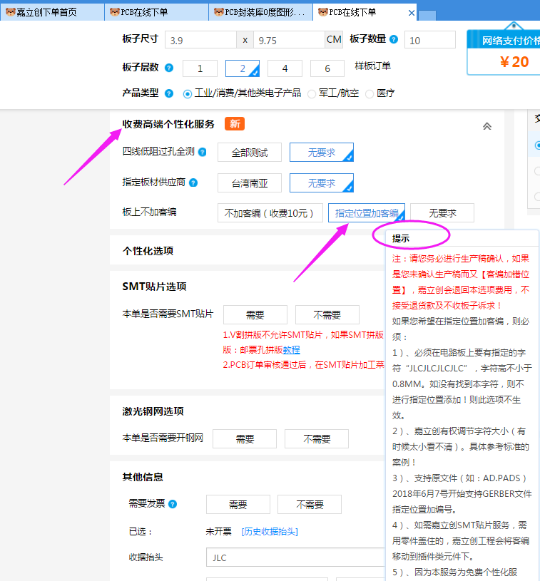Switch to the PCB封装库0度图形 tab
Image resolution: width=540 pixels, height=581 pixels.
pos(261,12)
